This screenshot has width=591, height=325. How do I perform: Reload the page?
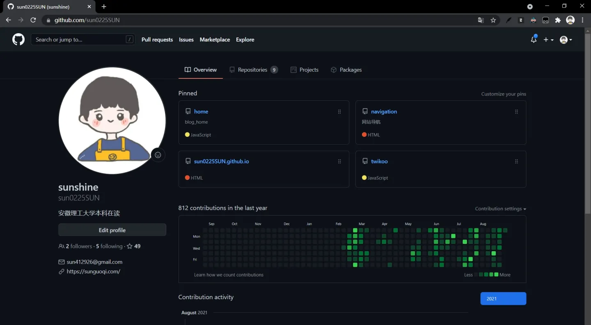coord(33,20)
